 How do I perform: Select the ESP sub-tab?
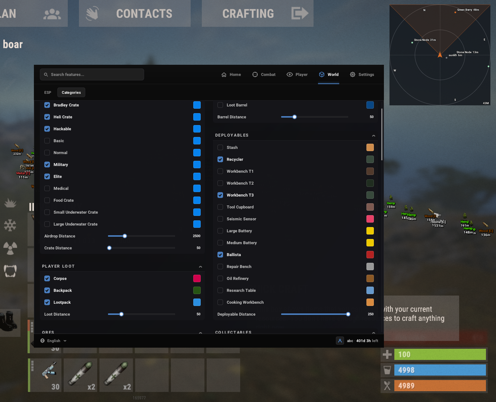[x=48, y=92]
